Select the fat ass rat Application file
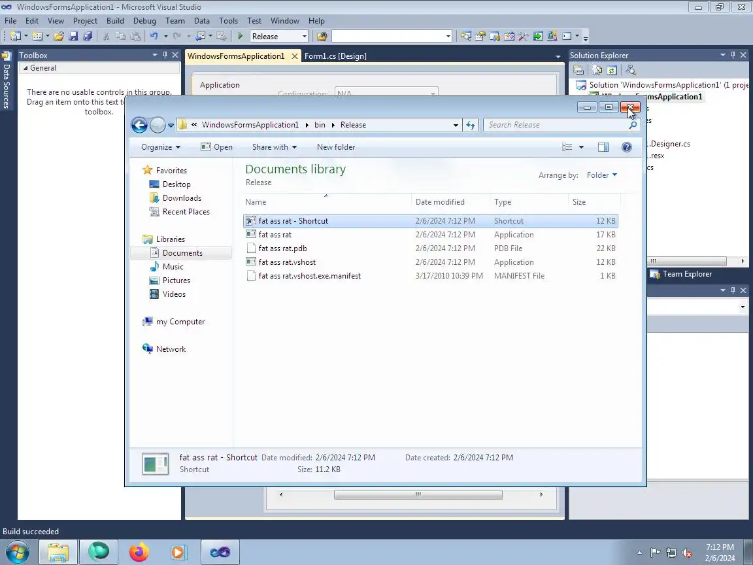 431,235
